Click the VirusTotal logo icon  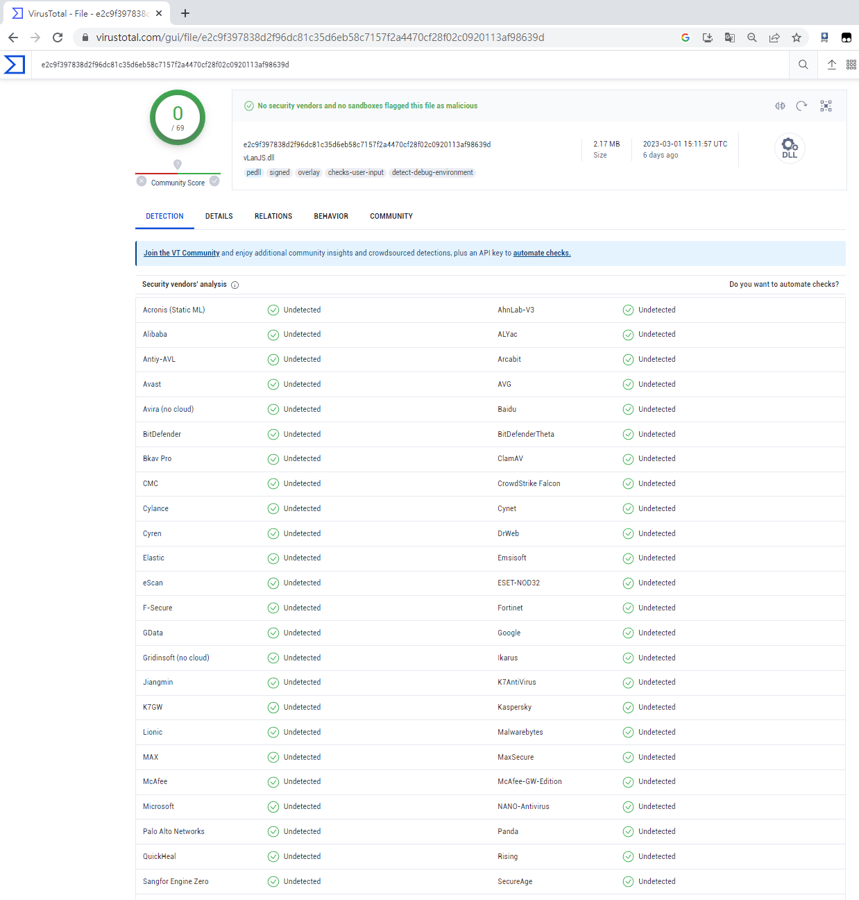(x=15, y=65)
